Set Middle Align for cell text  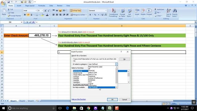coord(57,10)
